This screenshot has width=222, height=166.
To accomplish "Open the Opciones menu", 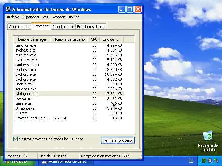I will tap(31, 17).
